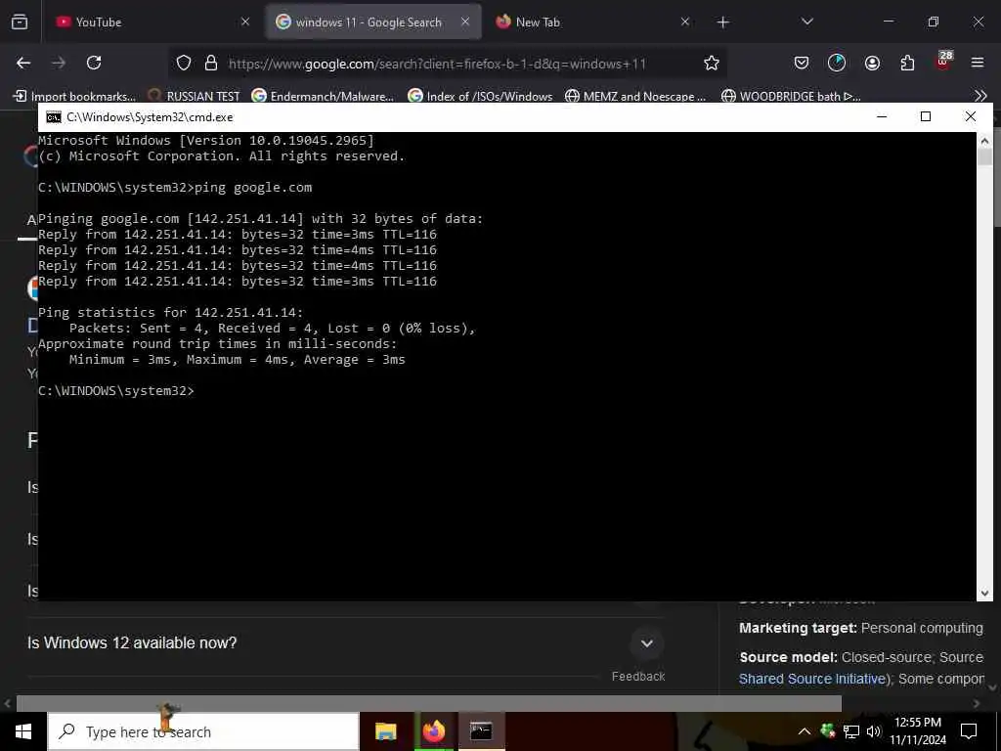Close the windows 11 Google Search tab
Screen dimensions: 1001x751
click(x=465, y=22)
